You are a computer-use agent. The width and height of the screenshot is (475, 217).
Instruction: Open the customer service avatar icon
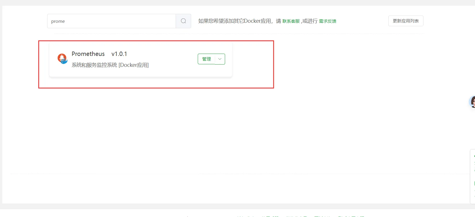coord(472,102)
